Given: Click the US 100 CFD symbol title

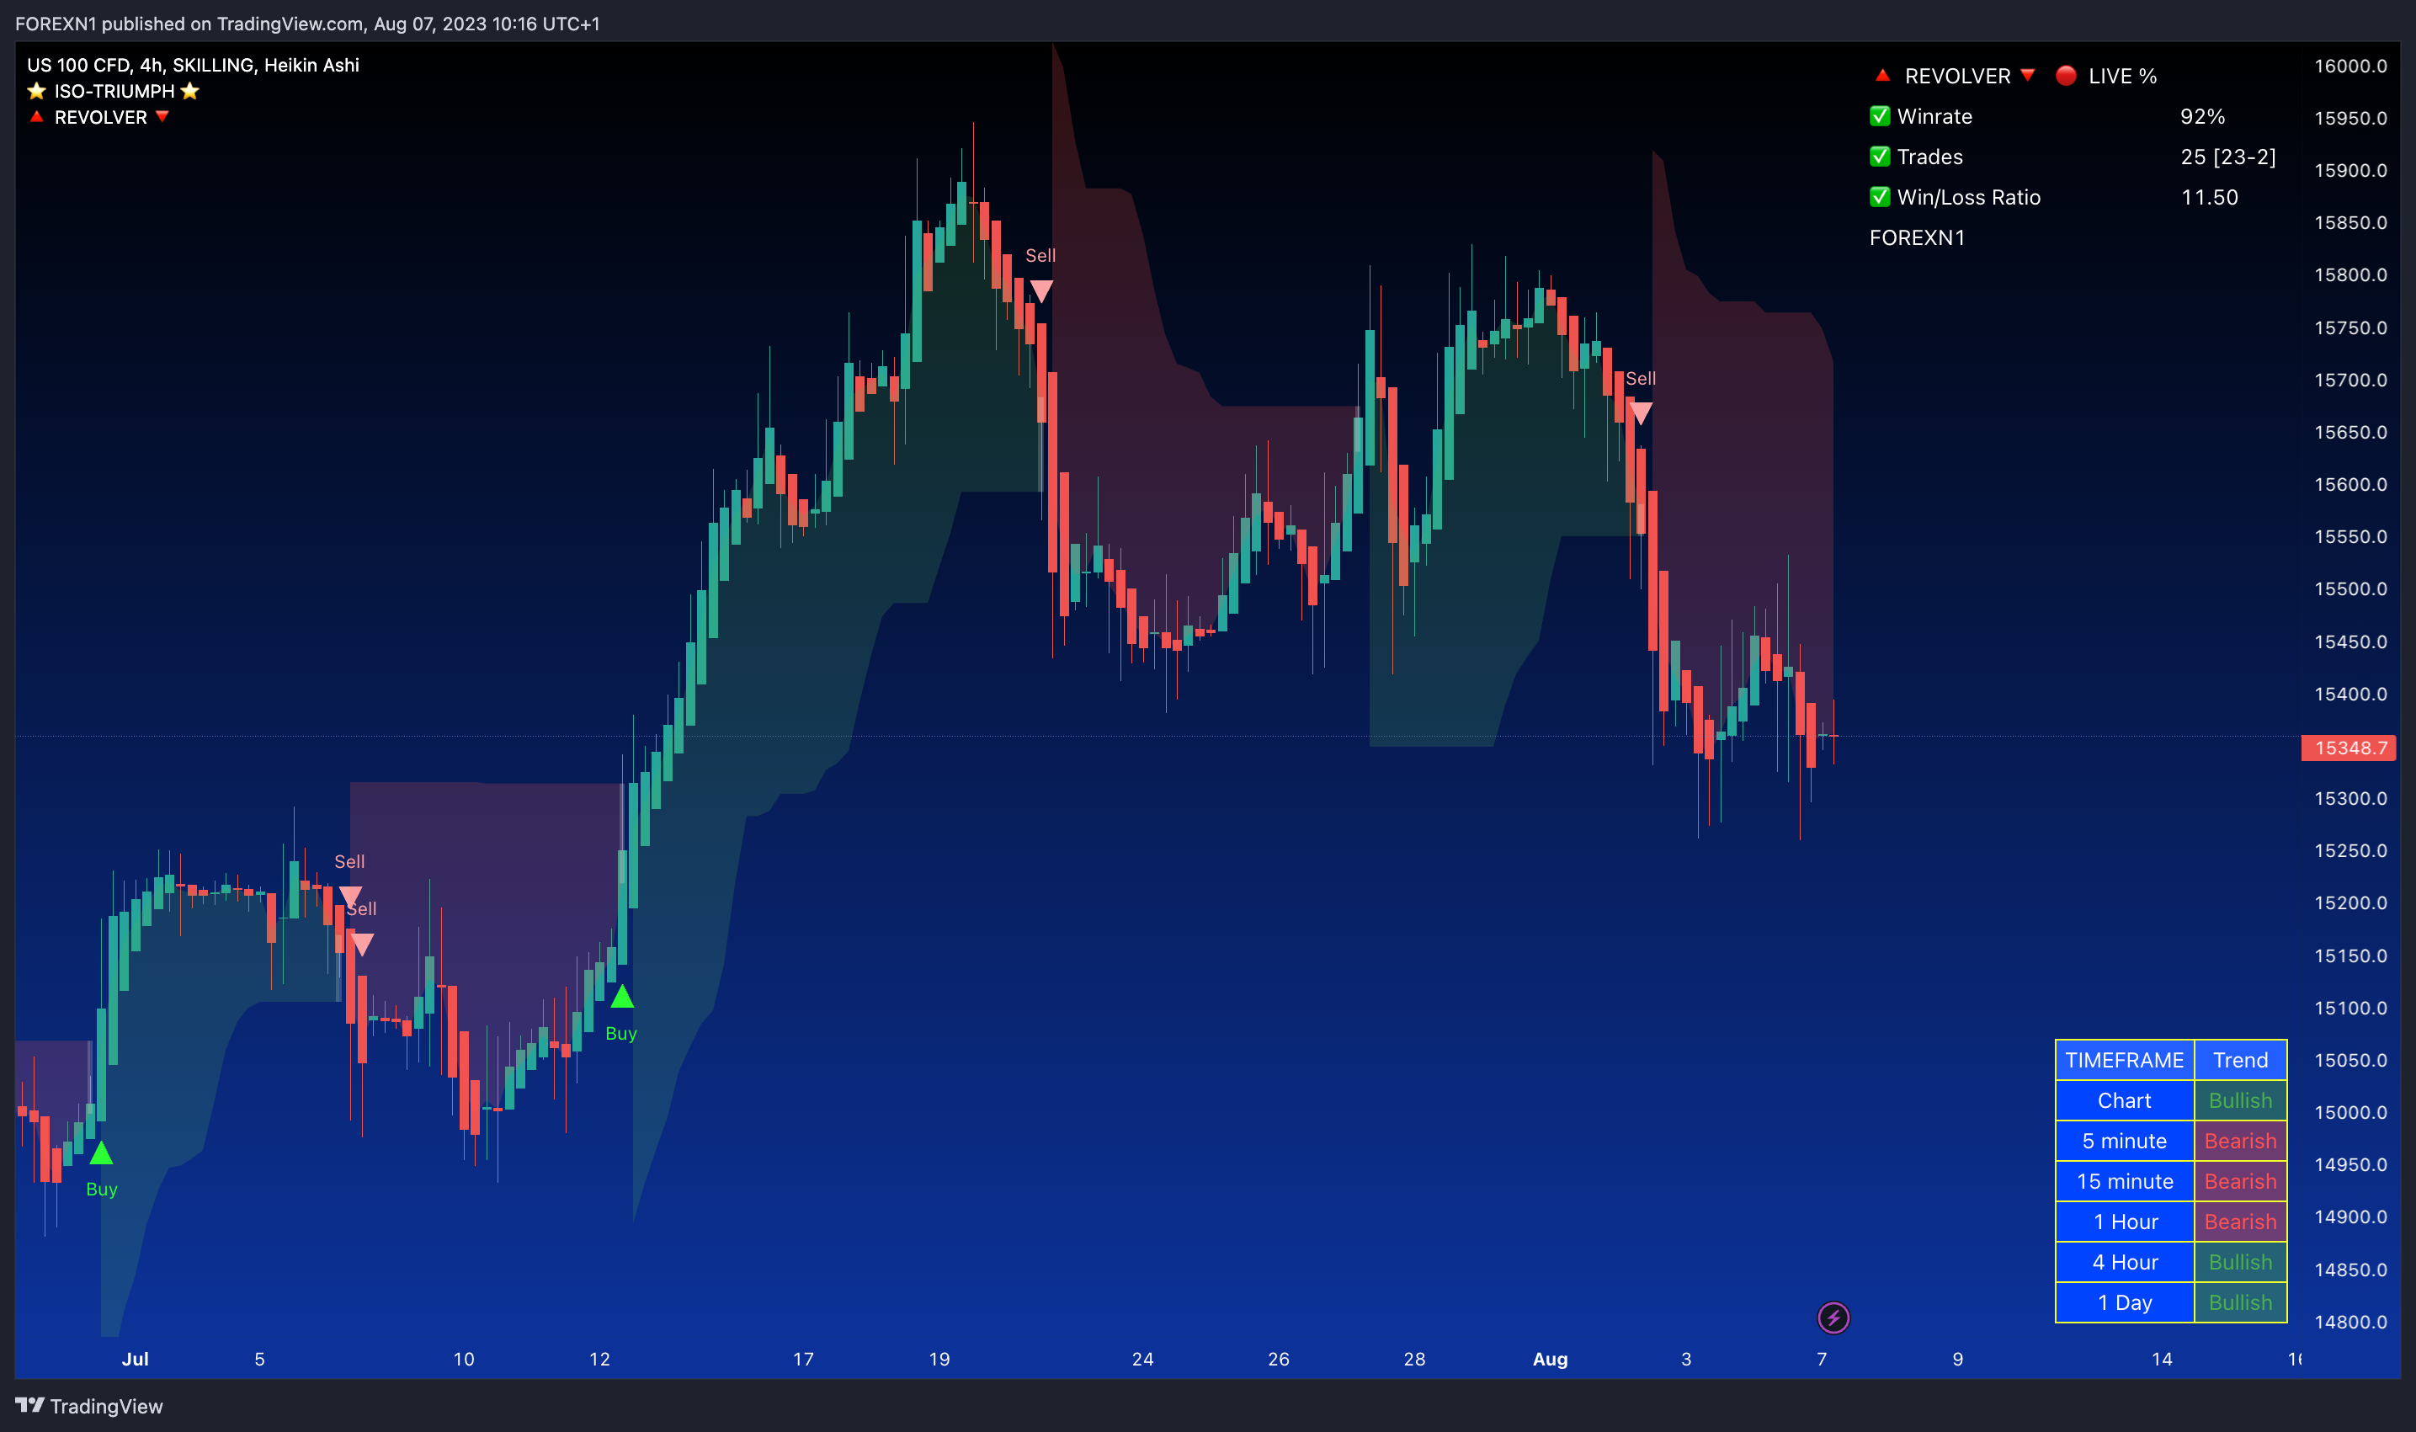Looking at the screenshot, I should click(x=193, y=65).
